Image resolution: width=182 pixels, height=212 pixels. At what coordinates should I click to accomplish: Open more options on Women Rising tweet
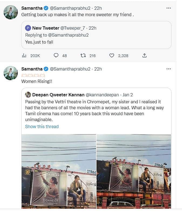(x=169, y=69)
